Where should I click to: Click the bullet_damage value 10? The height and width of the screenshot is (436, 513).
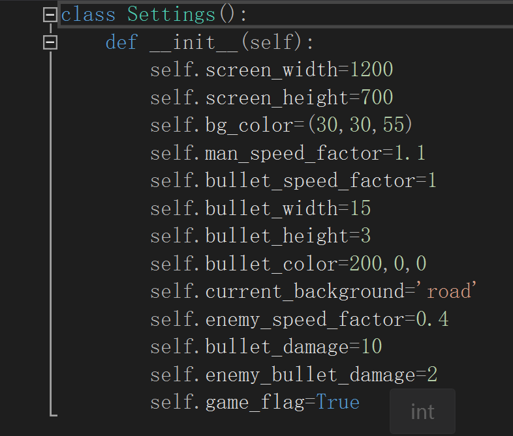tap(371, 347)
